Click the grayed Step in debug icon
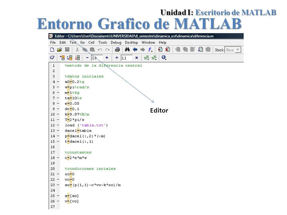This screenshot has width=287, height=215. (x=185, y=50)
